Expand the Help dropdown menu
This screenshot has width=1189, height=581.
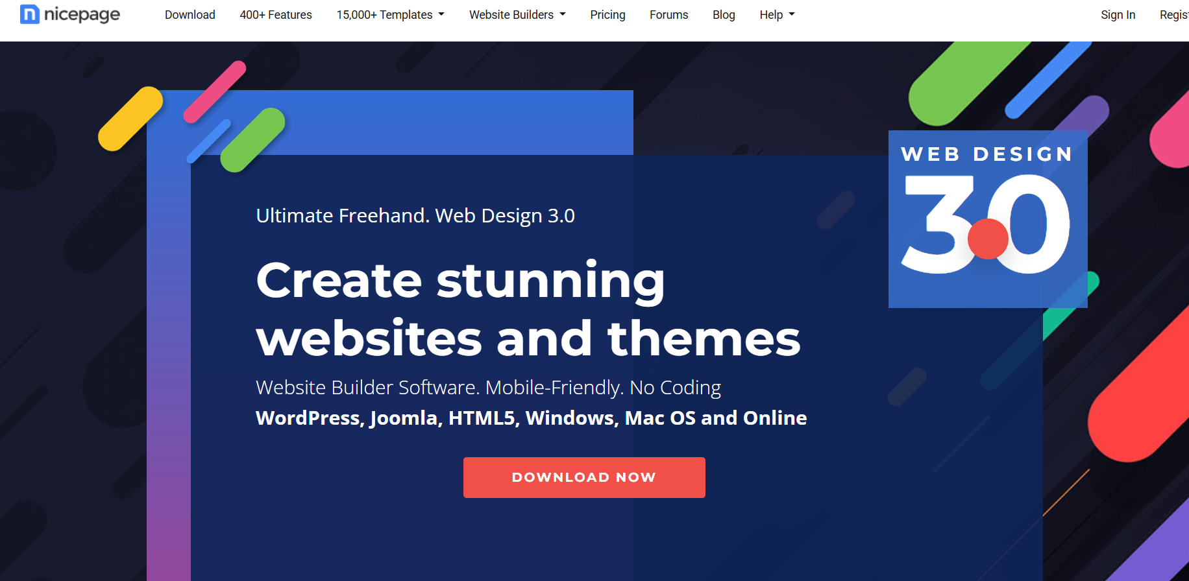pyautogui.click(x=777, y=15)
